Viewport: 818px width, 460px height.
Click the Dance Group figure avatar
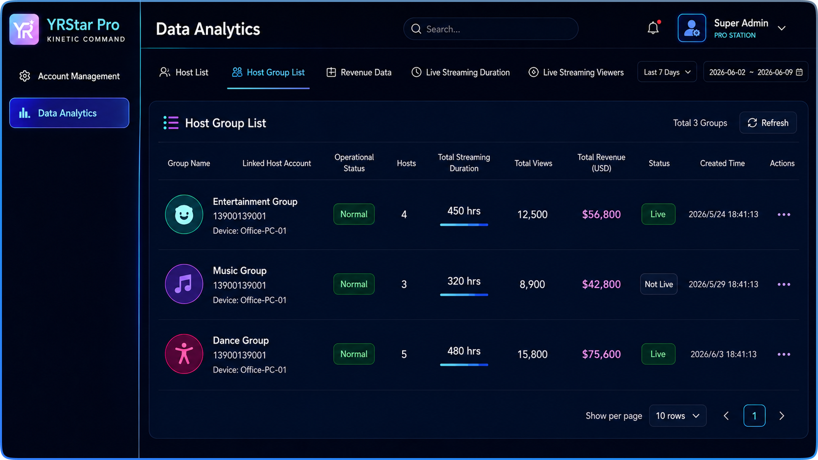click(x=184, y=354)
